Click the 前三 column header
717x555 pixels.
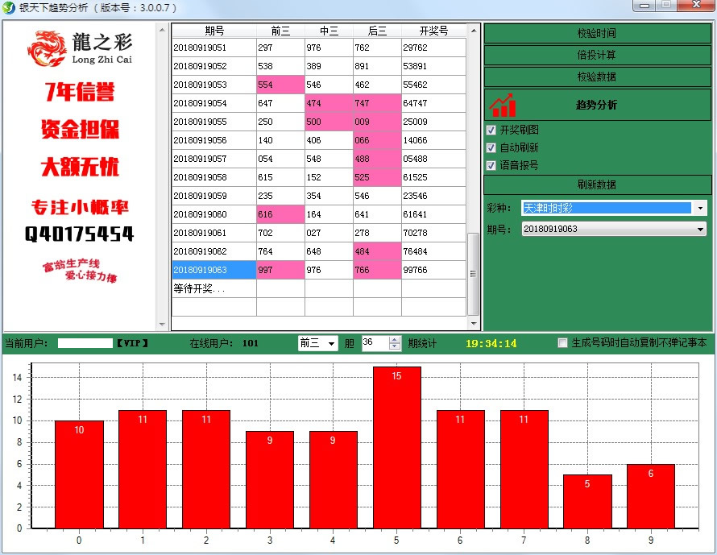[x=280, y=31]
